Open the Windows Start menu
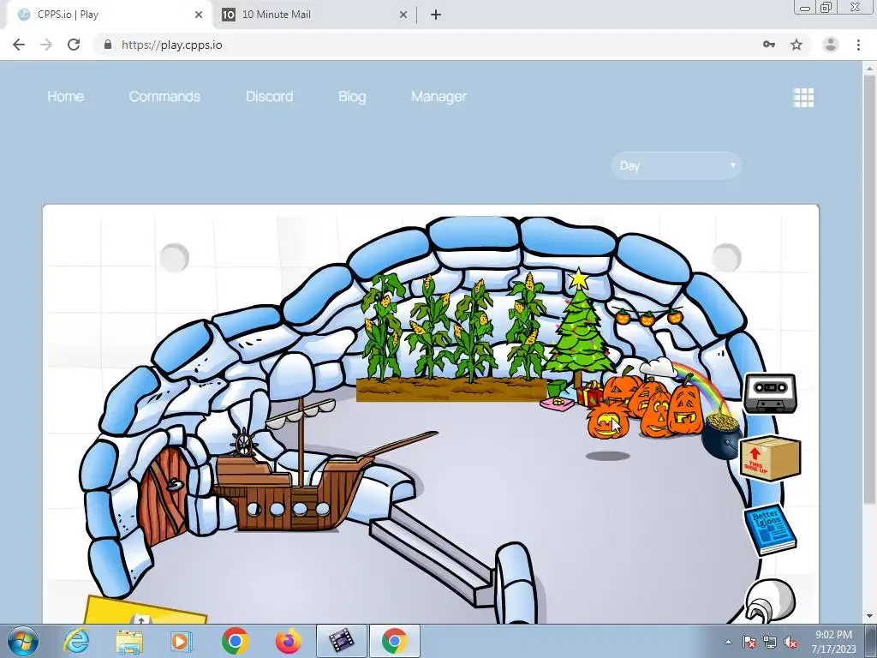This screenshot has width=877, height=658. pos(22,641)
